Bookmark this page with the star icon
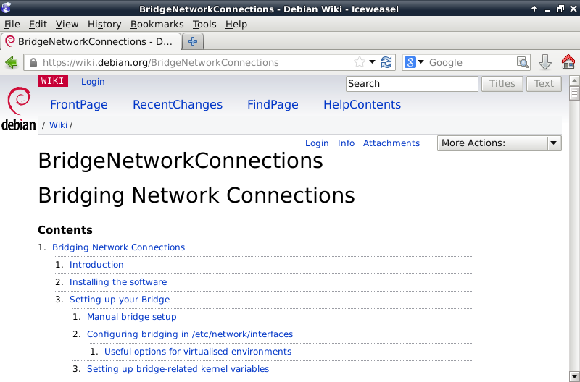The width and height of the screenshot is (580, 382). 360,62
